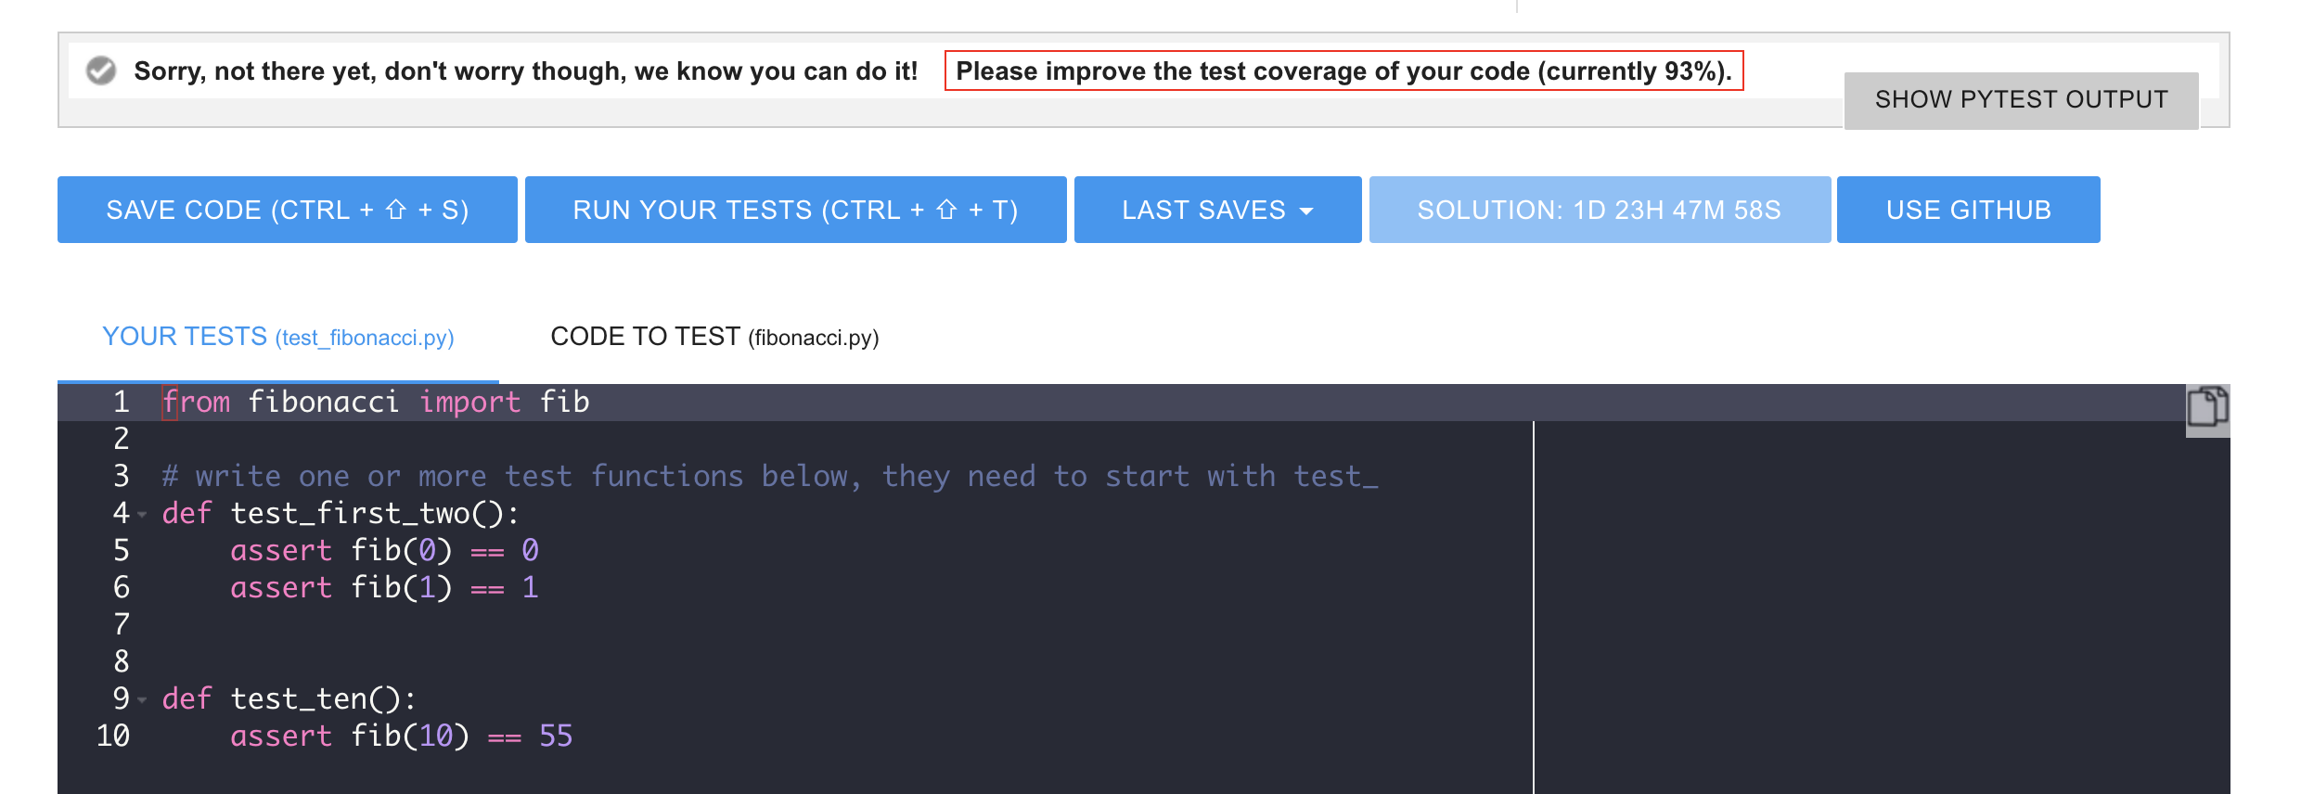Collapse the test_ten function fold arrow
The height and width of the screenshot is (794, 2301).
coord(142,699)
